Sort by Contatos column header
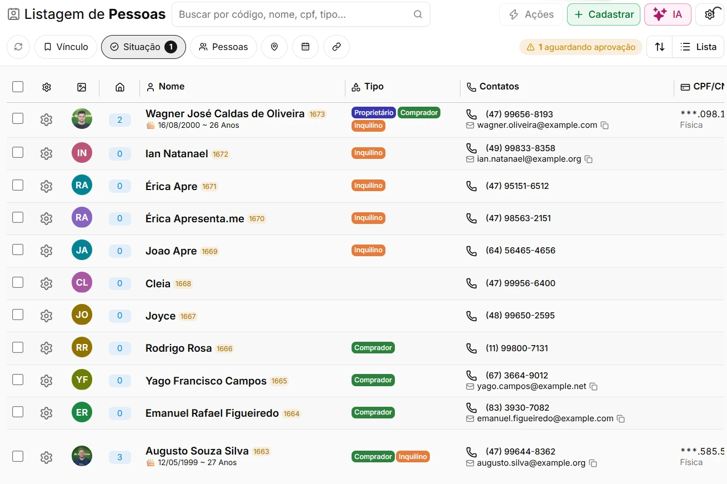727x484 pixels. [493, 87]
